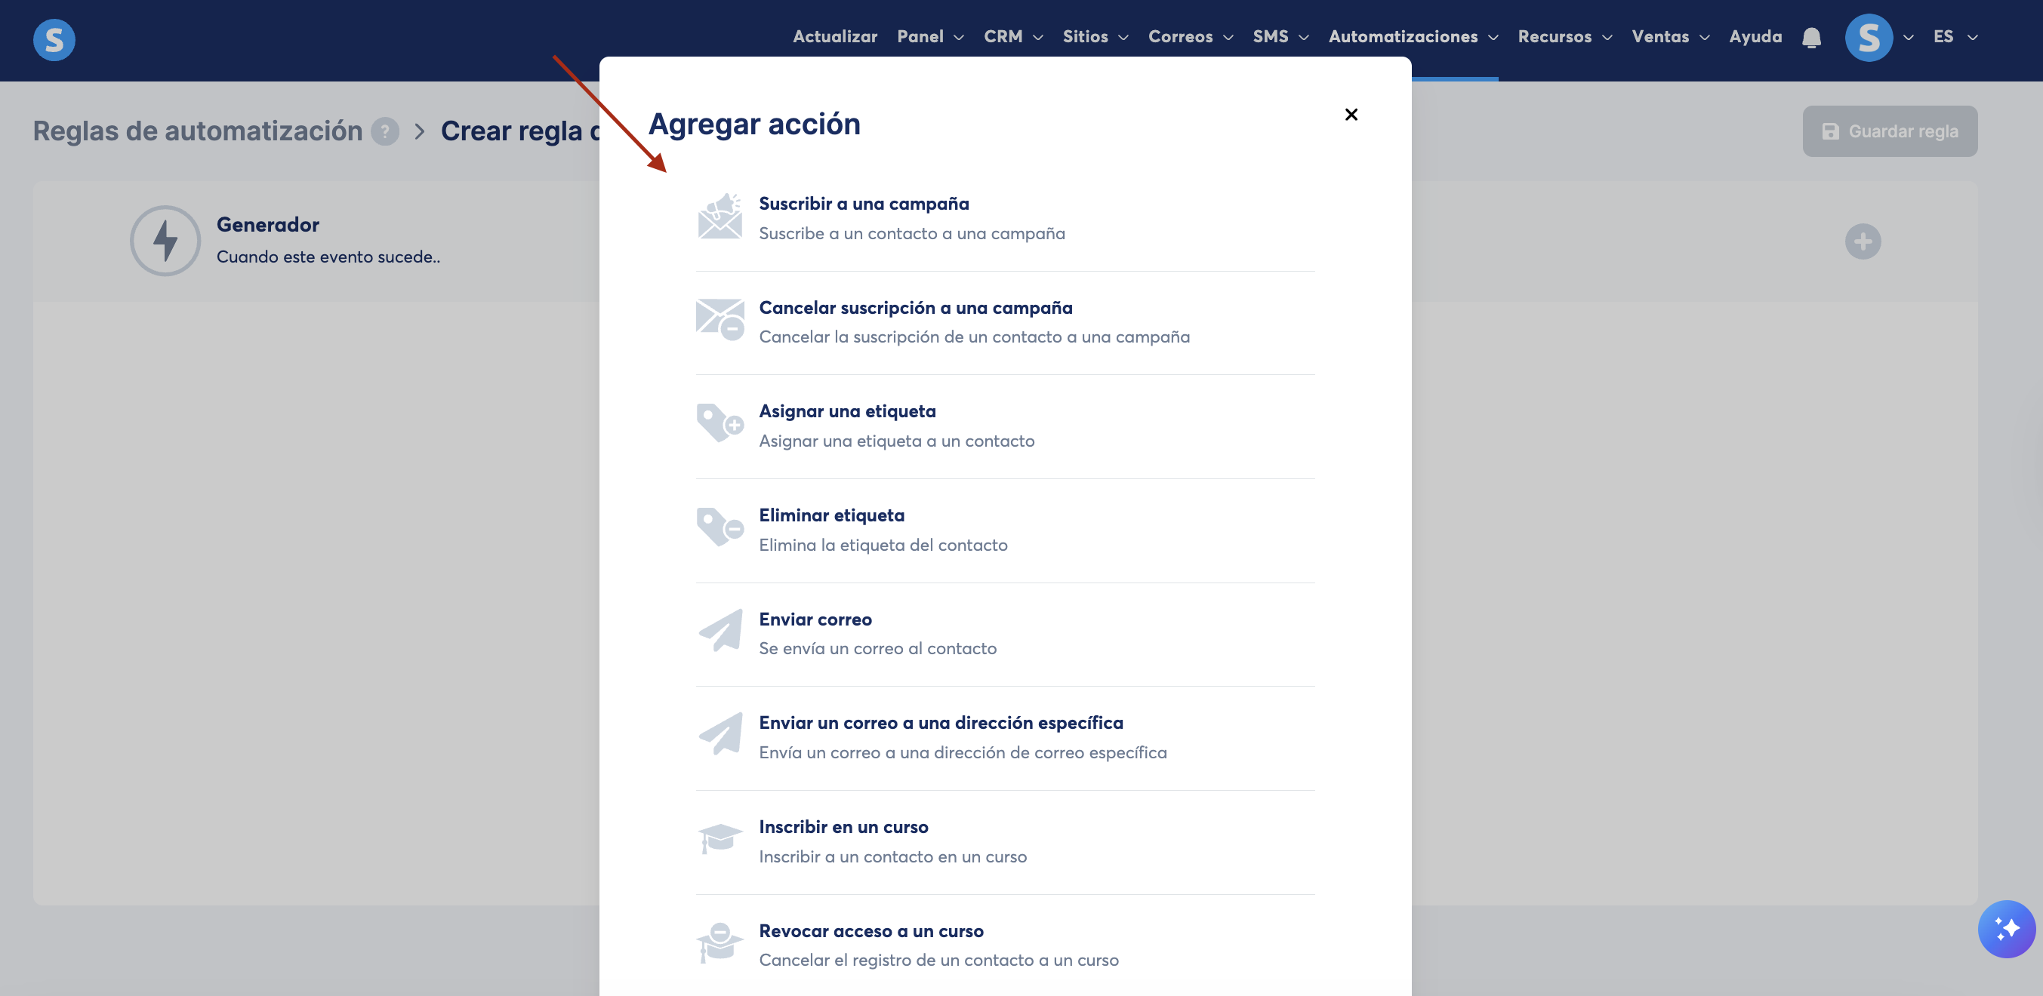Click the sparkle AI assistant button
The height and width of the screenshot is (996, 2043).
click(2006, 929)
